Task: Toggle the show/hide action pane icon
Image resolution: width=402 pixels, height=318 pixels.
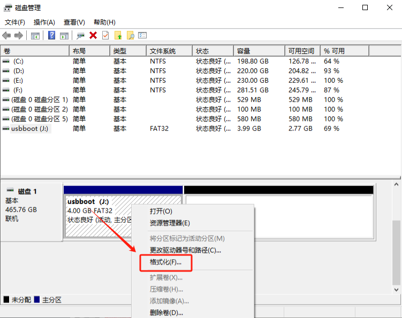Action: pyautogui.click(x=64, y=36)
